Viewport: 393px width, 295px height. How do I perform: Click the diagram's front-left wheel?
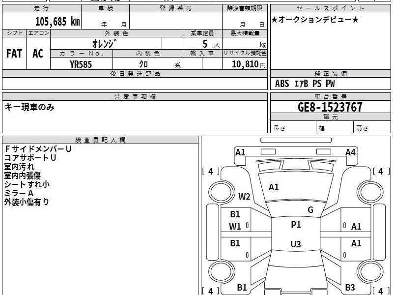(x=222, y=192)
